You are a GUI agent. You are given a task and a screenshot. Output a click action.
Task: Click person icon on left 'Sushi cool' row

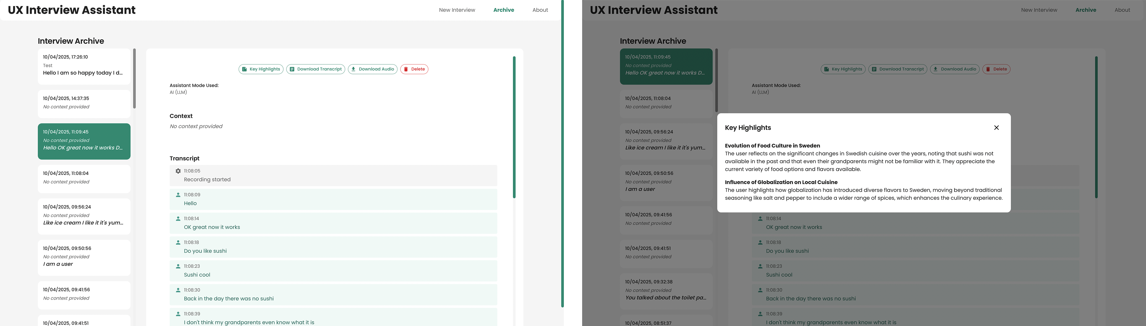[178, 266]
